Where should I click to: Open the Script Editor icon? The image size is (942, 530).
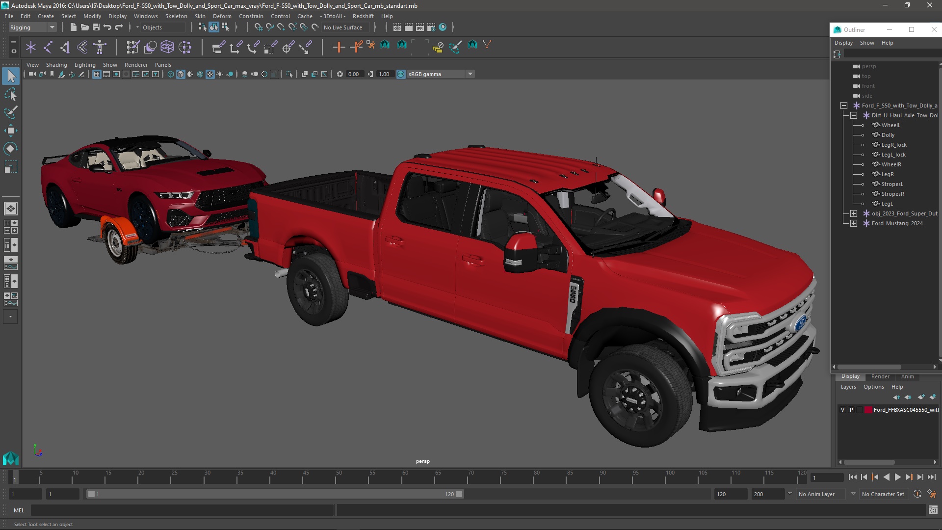933,510
